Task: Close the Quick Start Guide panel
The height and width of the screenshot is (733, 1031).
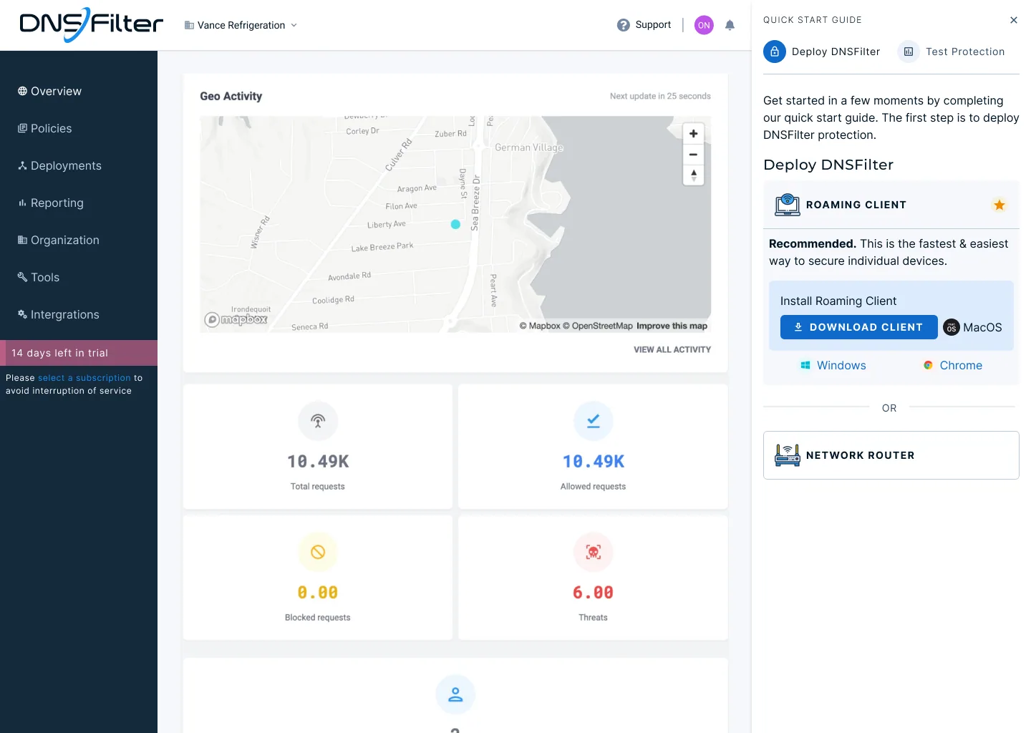Action: [x=1013, y=20]
